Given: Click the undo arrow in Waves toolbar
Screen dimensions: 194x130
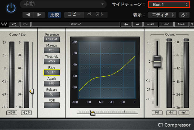Looking at the screenshot, I should coord(14,24).
